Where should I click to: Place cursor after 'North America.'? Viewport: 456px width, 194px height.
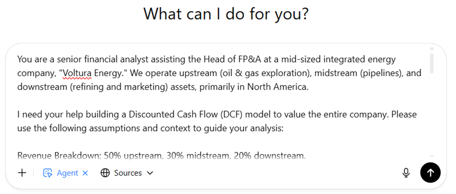click(308, 87)
